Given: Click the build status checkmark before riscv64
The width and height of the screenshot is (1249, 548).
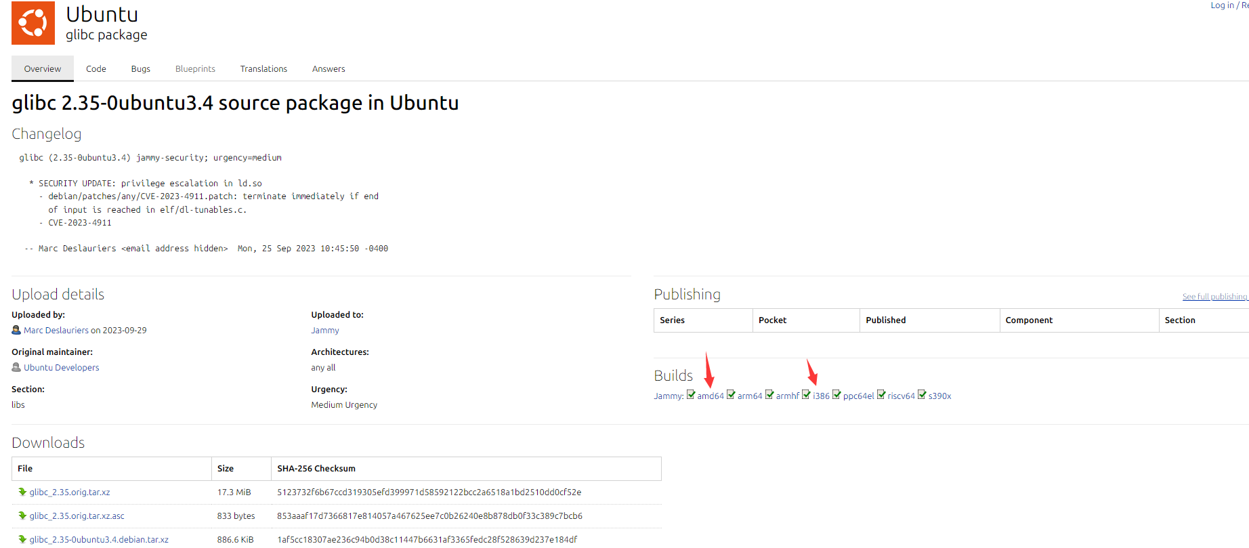Looking at the screenshot, I should (x=881, y=395).
